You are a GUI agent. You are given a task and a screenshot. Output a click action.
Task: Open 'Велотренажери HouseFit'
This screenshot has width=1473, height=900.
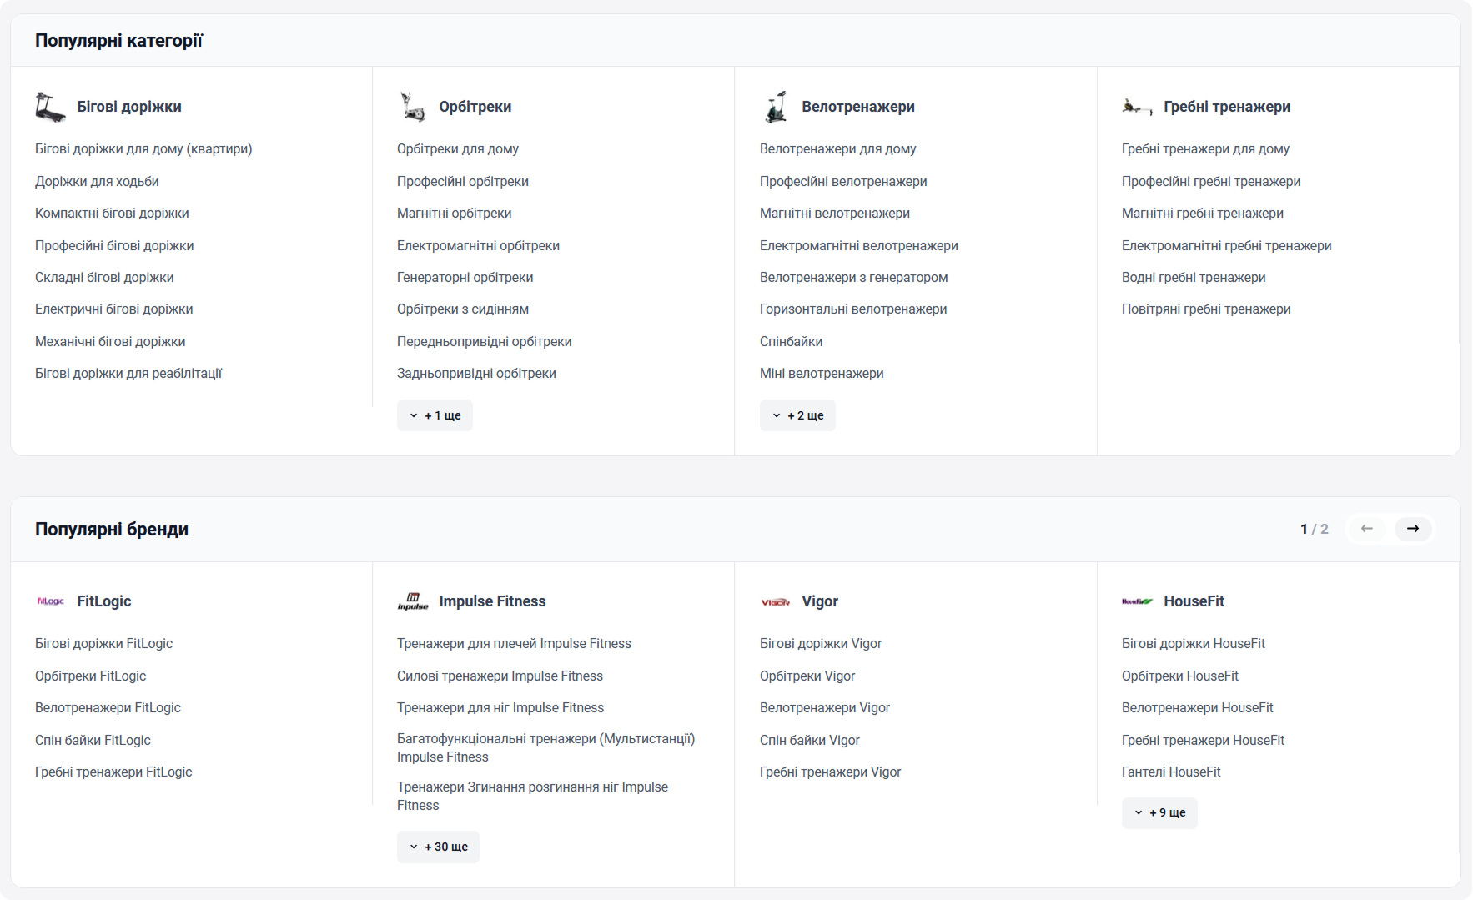[x=1198, y=708]
